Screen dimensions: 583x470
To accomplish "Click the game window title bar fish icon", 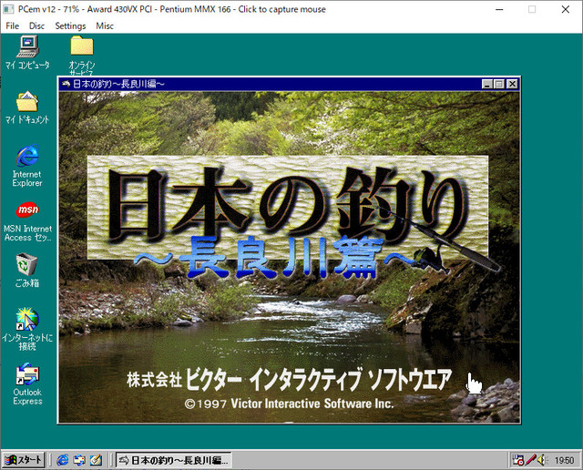I will coord(66,84).
